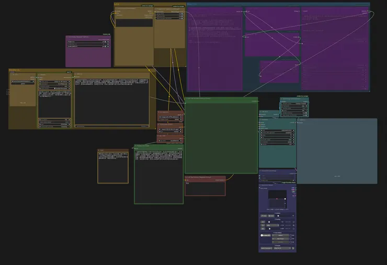This screenshot has width=387, height=265.
Task: Click the CONDITIONING output dot of Positive Prompt node
Action: 257,101
